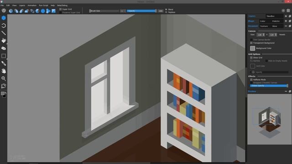Click the Hexels logo icon in the toolbar
This screenshot has width=292, height=164.
(4, 10)
